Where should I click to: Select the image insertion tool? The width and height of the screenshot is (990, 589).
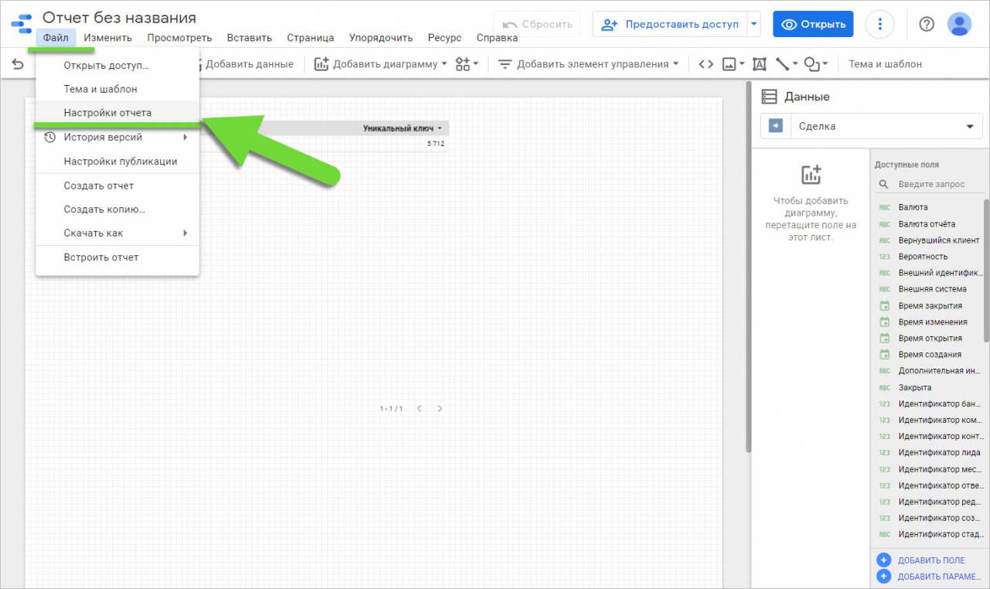729,64
